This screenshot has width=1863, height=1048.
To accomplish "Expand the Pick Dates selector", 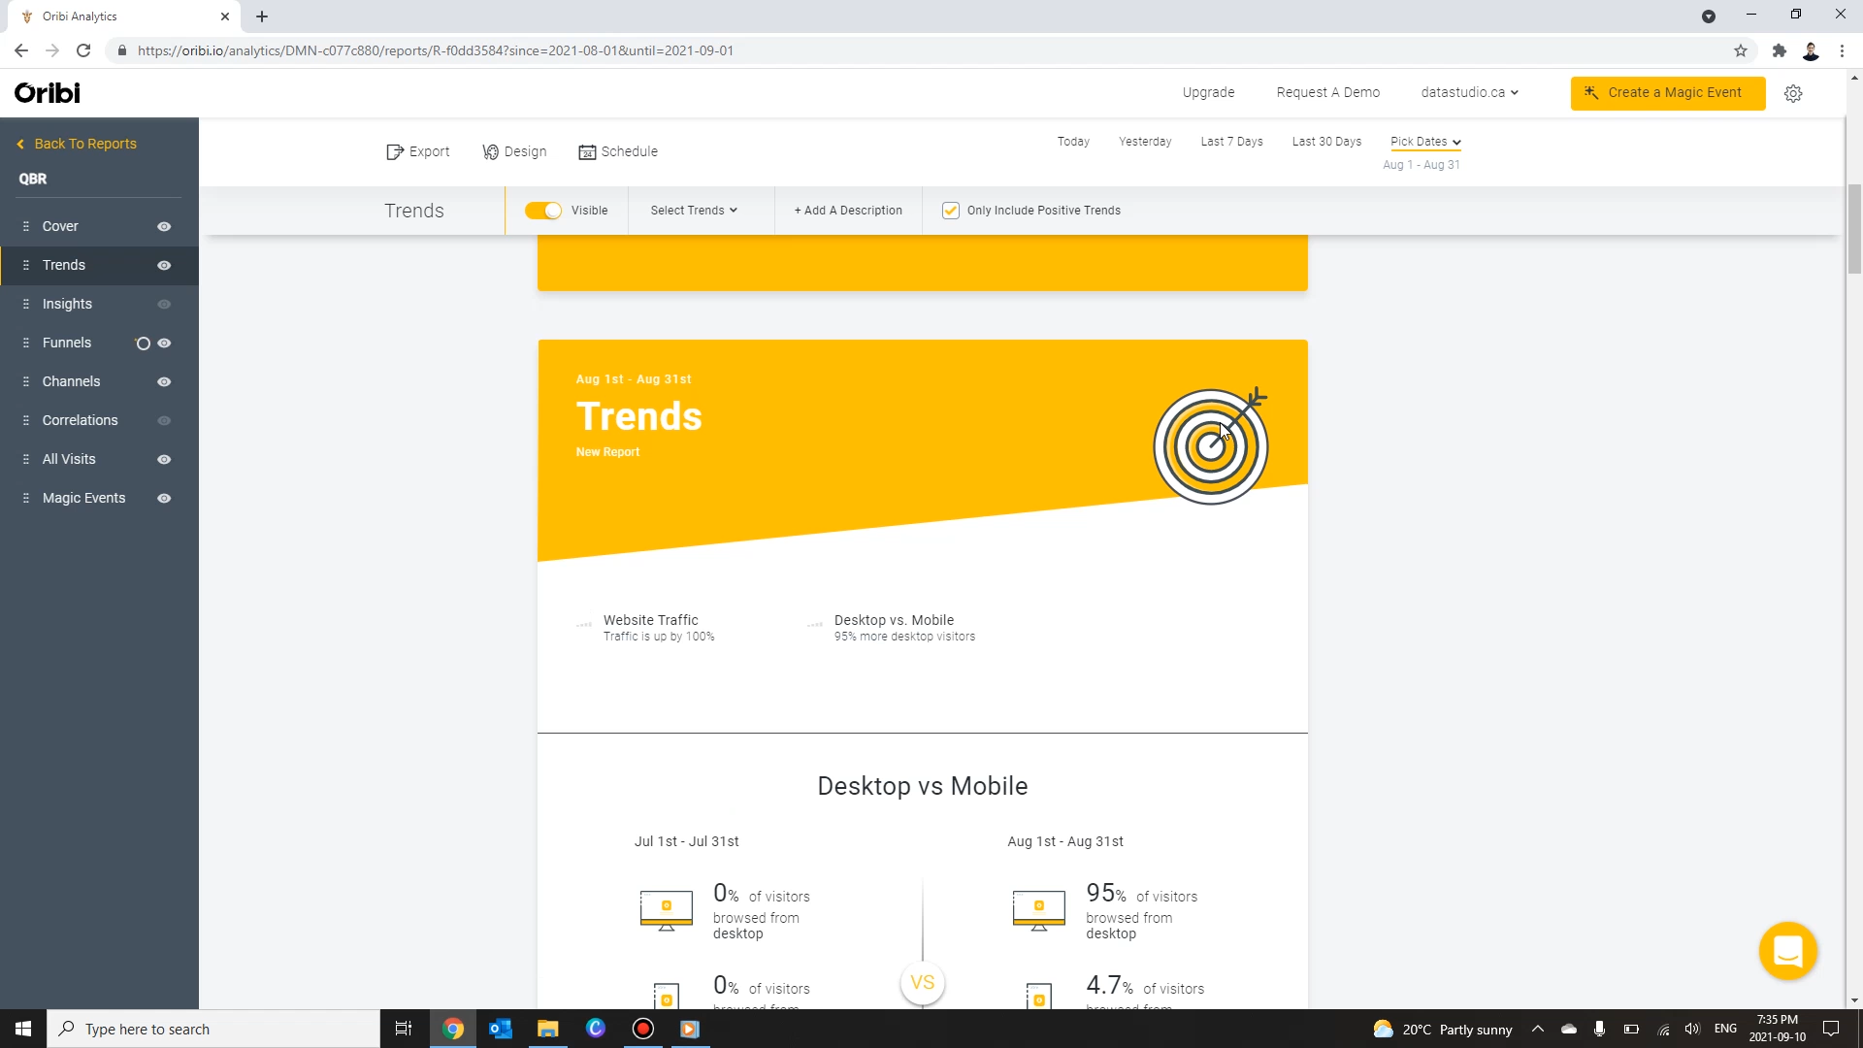I will tap(1424, 142).
